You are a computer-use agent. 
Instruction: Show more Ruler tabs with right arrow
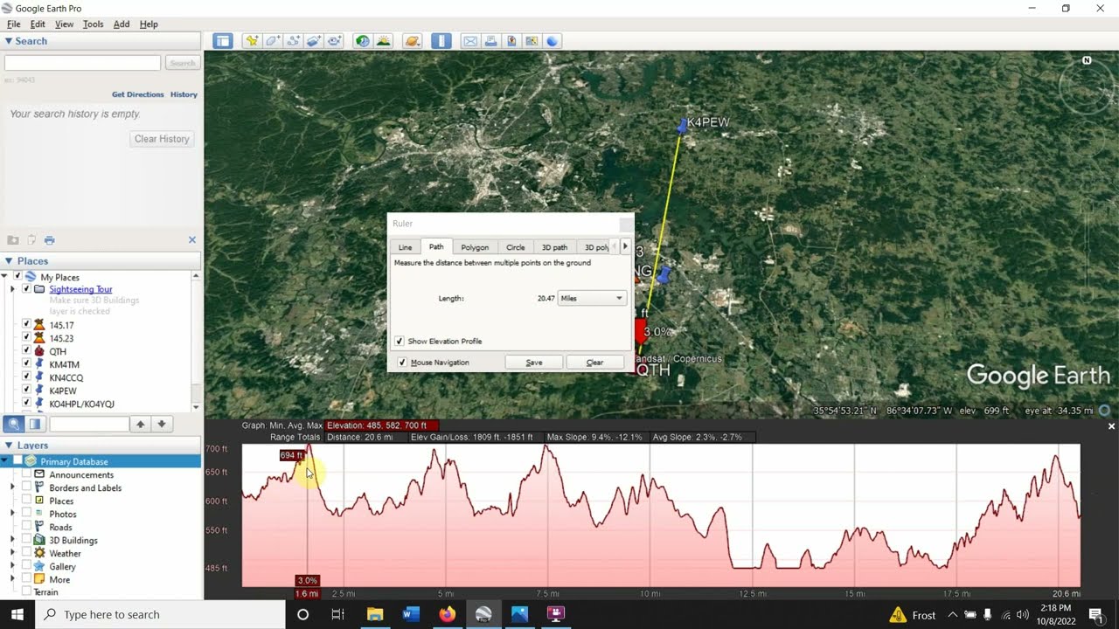625,246
